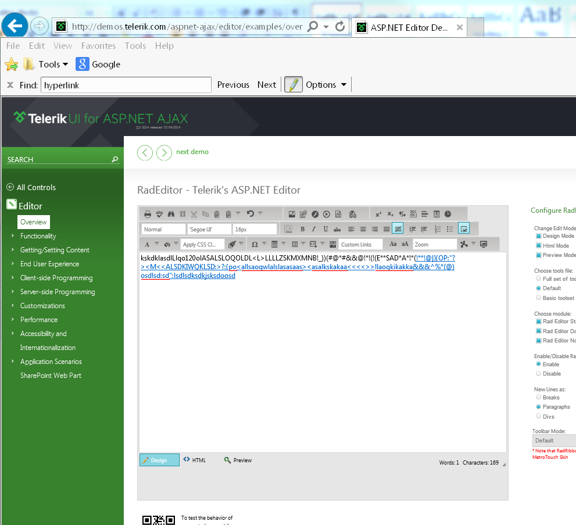Insert a new paragraph icon
Screen dimensions: 576x525
tap(402, 214)
